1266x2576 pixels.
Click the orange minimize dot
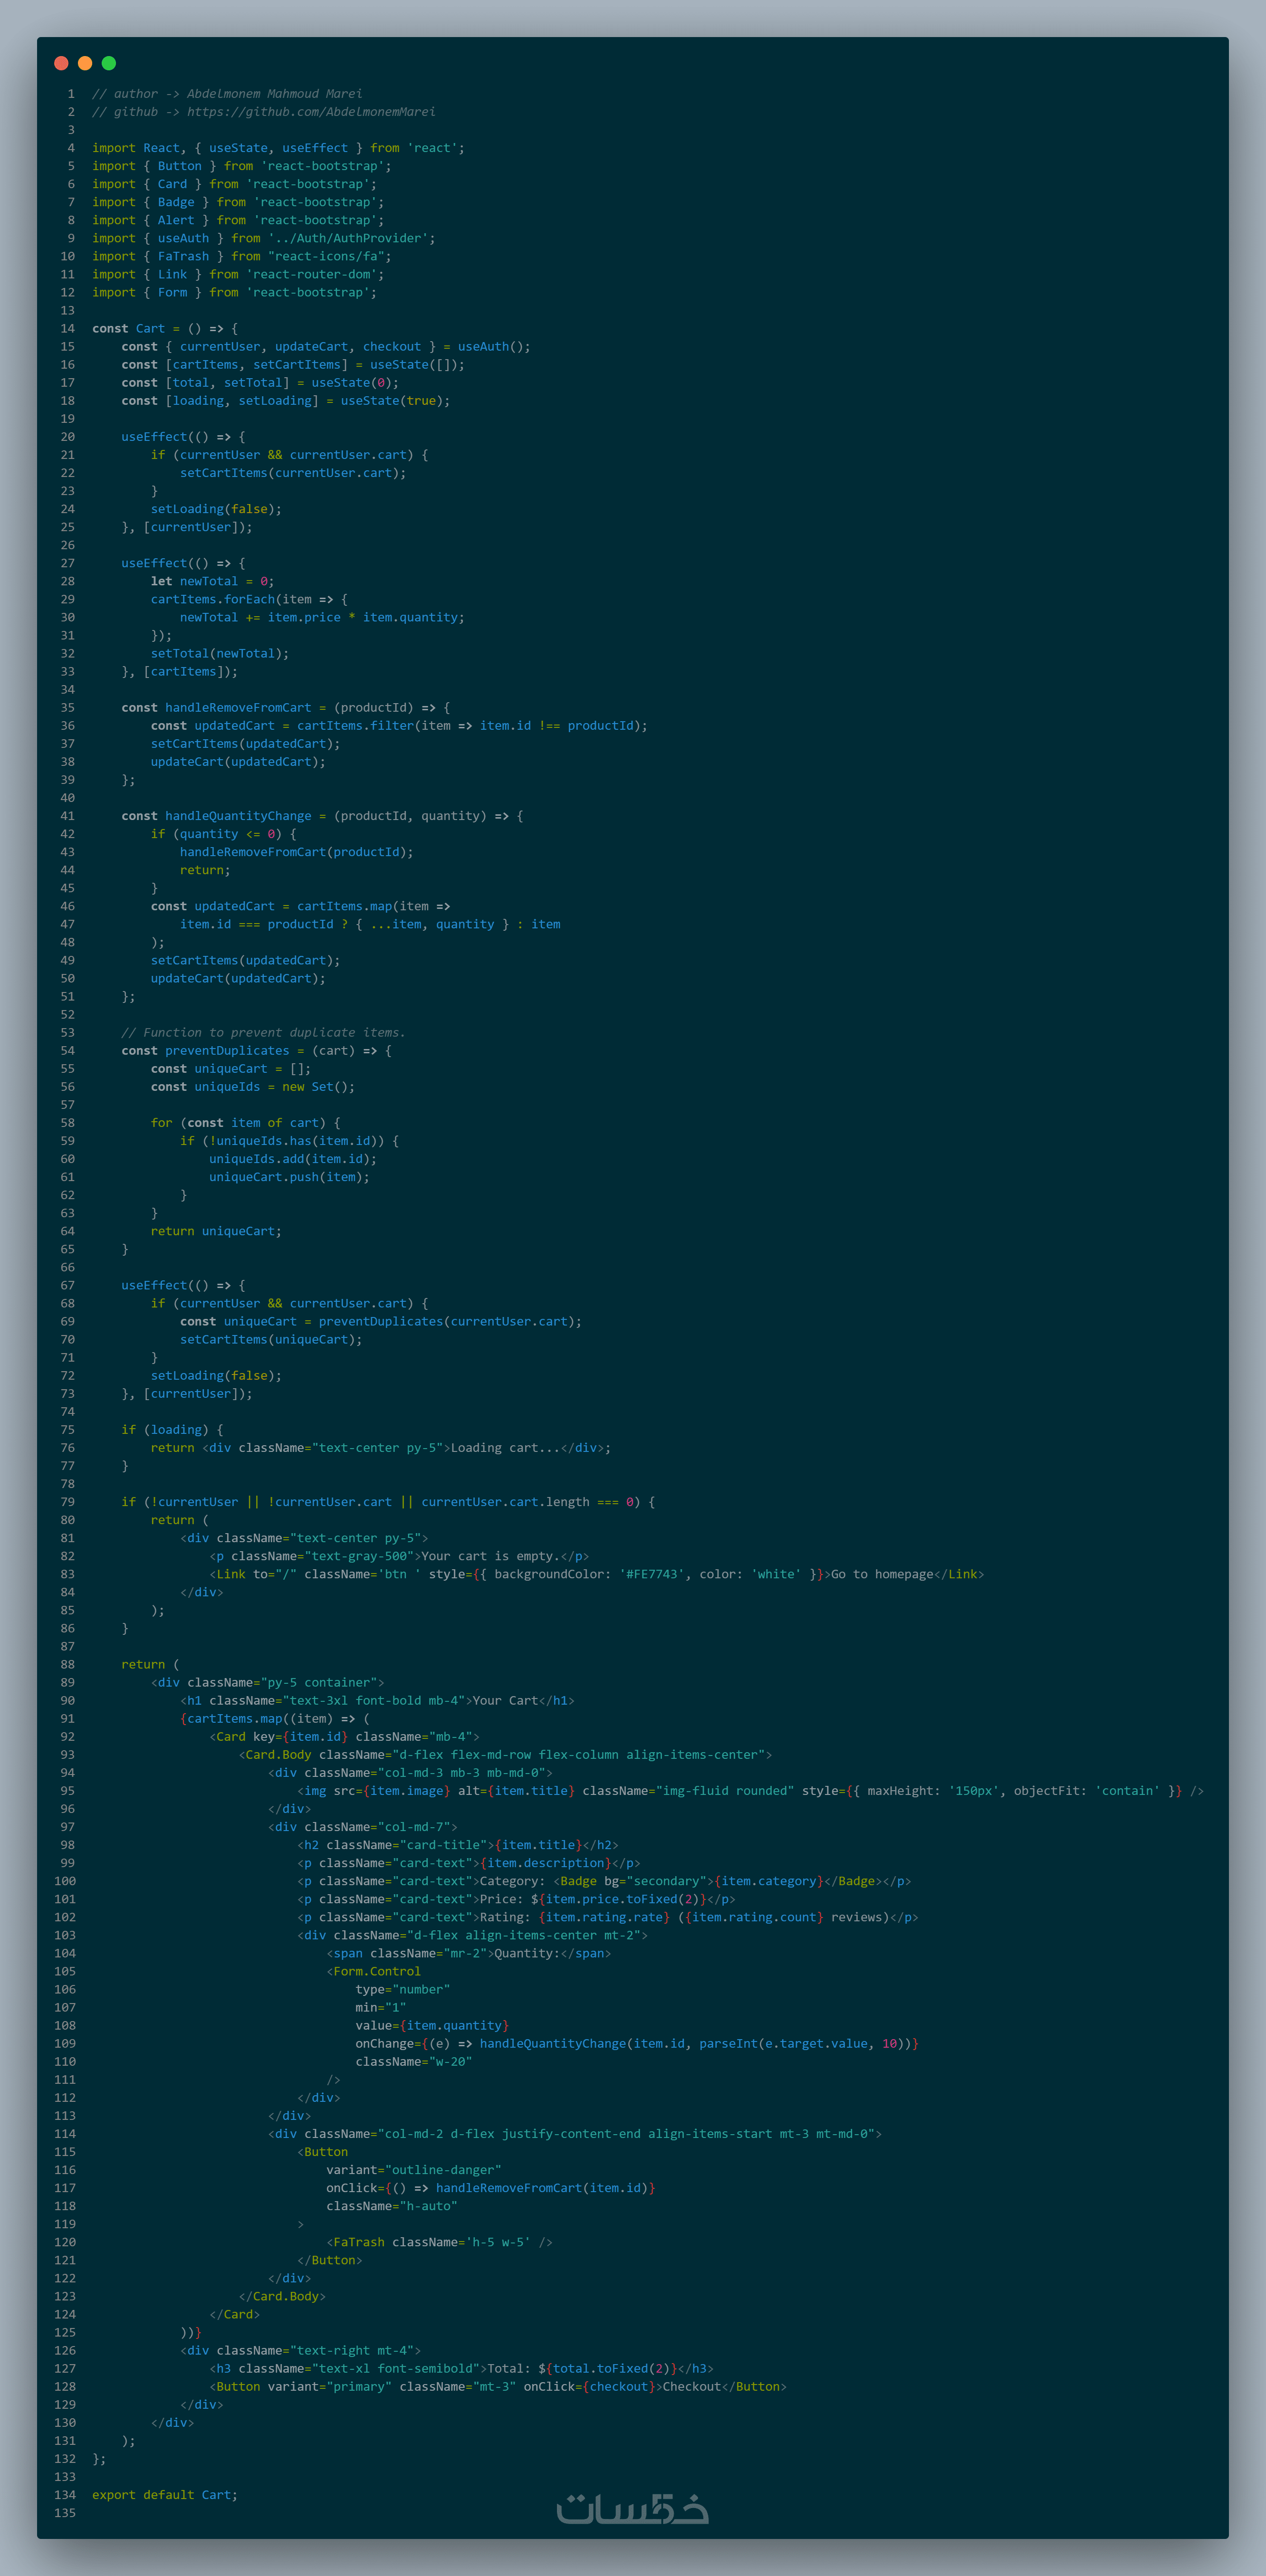85,63
